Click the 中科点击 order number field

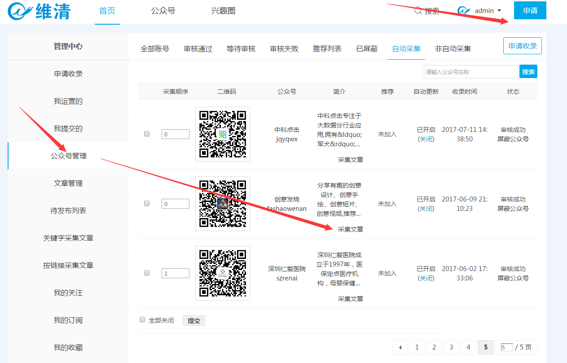pos(176,134)
